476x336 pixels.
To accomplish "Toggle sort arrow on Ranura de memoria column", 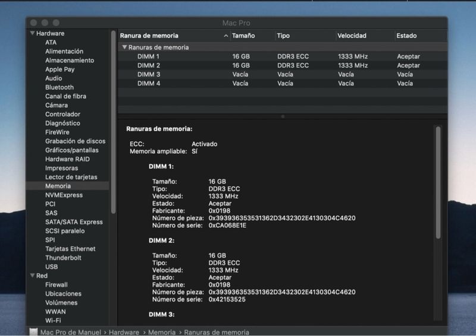I will 226,36.
